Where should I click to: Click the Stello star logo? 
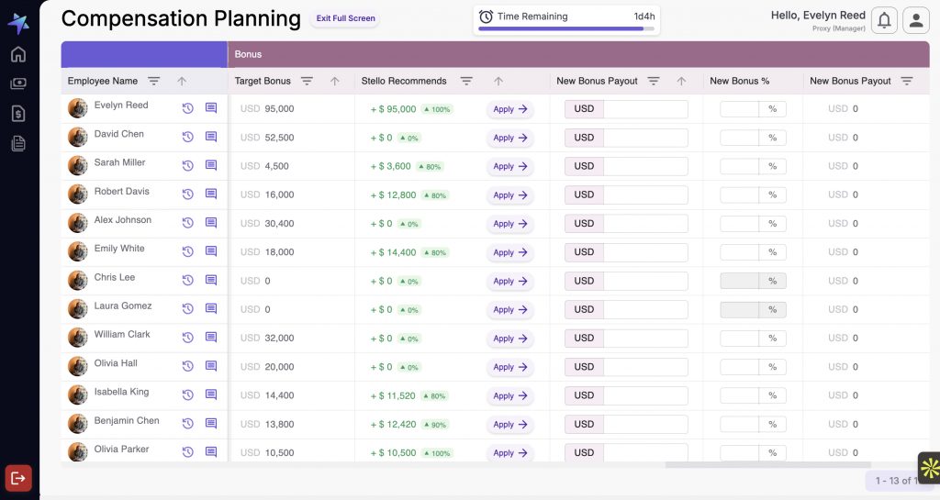click(x=18, y=23)
